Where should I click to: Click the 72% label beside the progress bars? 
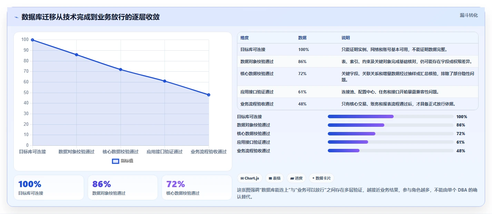tap(461, 134)
